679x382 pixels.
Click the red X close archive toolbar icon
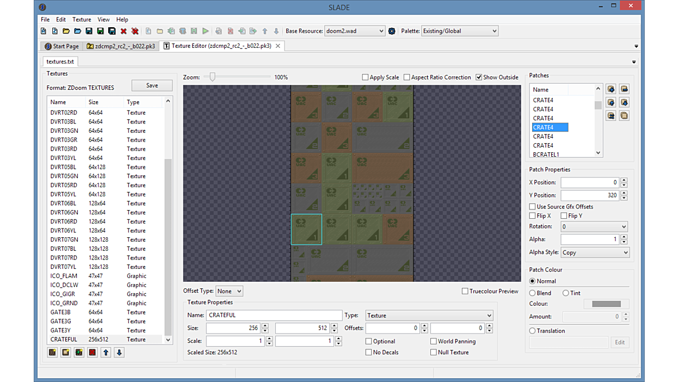tap(124, 31)
